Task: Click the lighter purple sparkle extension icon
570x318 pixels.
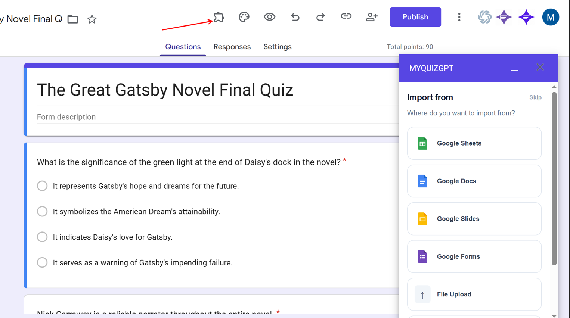Action: (x=504, y=17)
